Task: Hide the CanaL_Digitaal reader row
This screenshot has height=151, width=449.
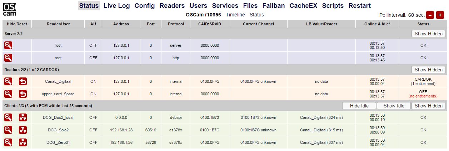Action: pos(8,81)
